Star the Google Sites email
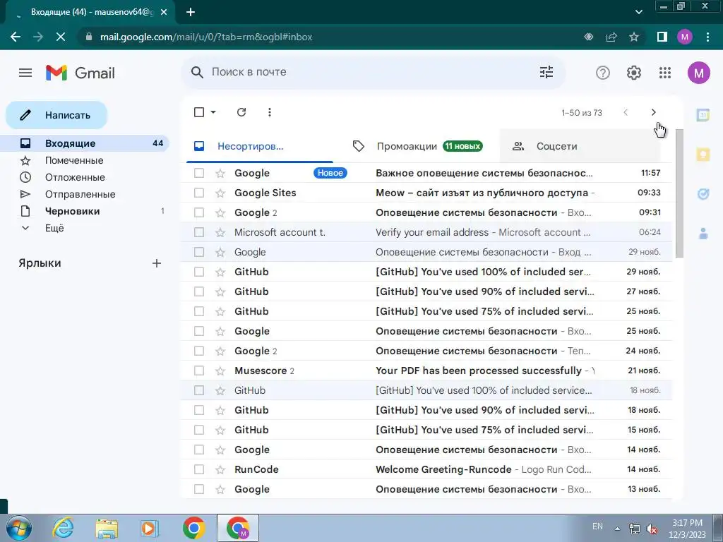The height and width of the screenshot is (542, 723). [220, 193]
